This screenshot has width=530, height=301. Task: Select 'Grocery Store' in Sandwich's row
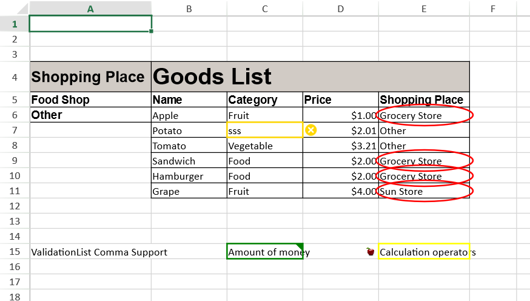(424, 161)
